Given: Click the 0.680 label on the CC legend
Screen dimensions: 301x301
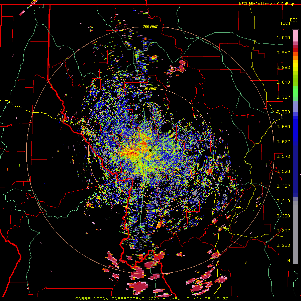Looking at the screenshot, I should pyautogui.click(x=283, y=127).
